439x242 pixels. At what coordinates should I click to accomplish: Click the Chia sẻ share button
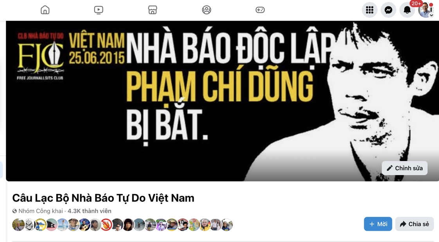[x=414, y=224]
